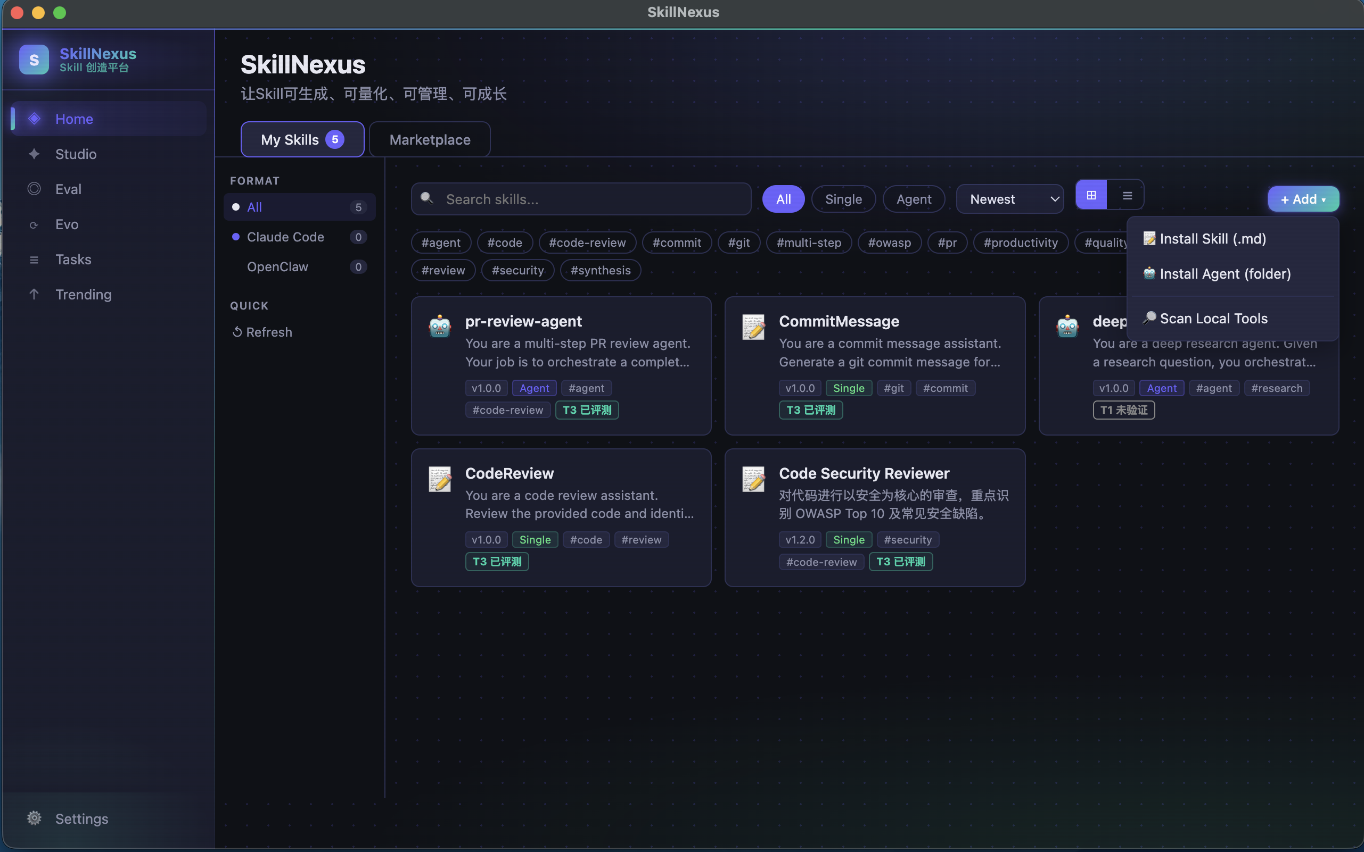Select the Single filter pill
Viewport: 1364px width, 852px height.
[x=843, y=199]
